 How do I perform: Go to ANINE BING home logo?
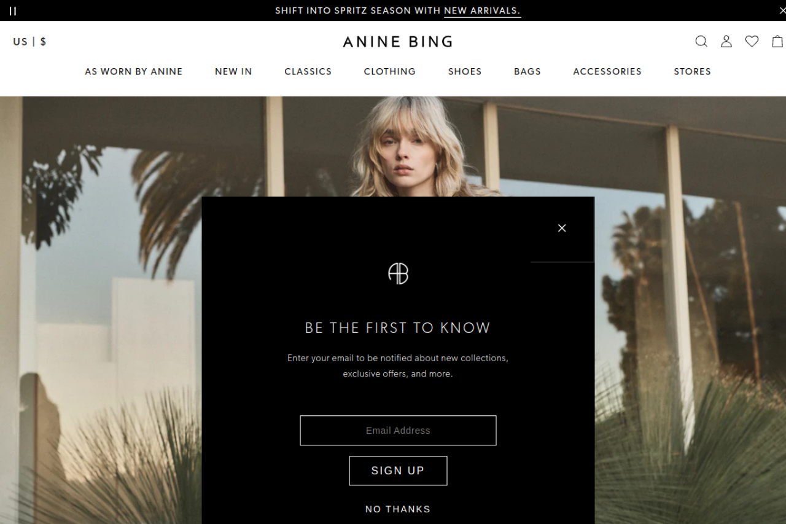(x=398, y=42)
